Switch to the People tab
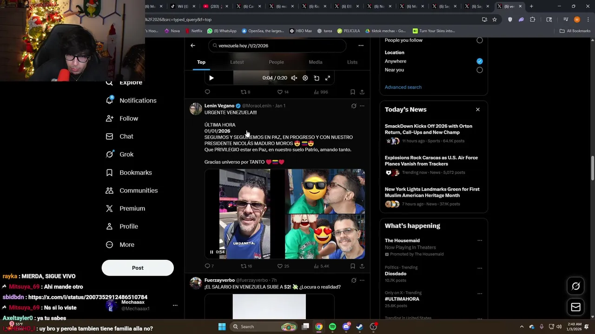This screenshot has width=595, height=334. (x=276, y=62)
